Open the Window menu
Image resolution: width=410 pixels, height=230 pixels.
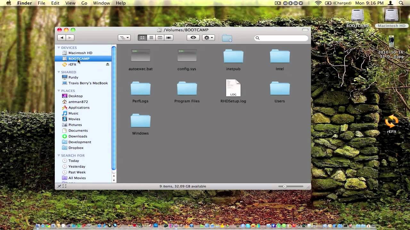click(102, 3)
